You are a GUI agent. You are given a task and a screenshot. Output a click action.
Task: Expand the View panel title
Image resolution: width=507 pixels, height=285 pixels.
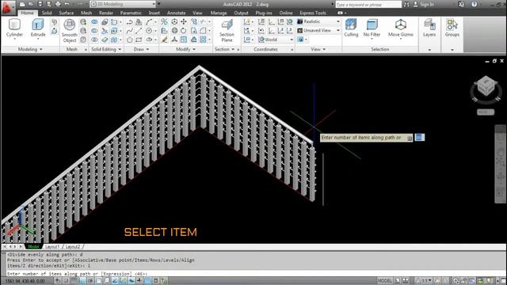click(x=318, y=49)
